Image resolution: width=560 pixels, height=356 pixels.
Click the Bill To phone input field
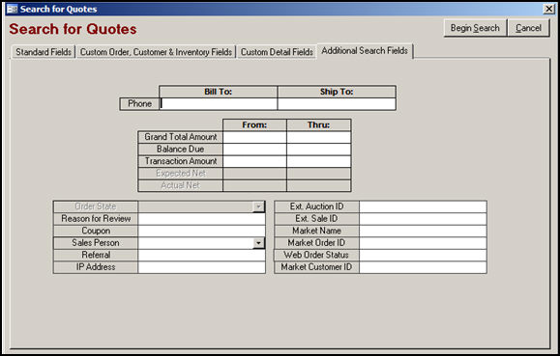(x=219, y=103)
